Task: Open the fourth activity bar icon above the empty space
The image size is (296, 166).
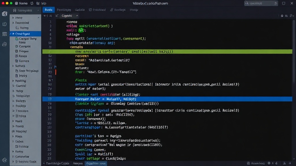Action: (x=5, y=44)
